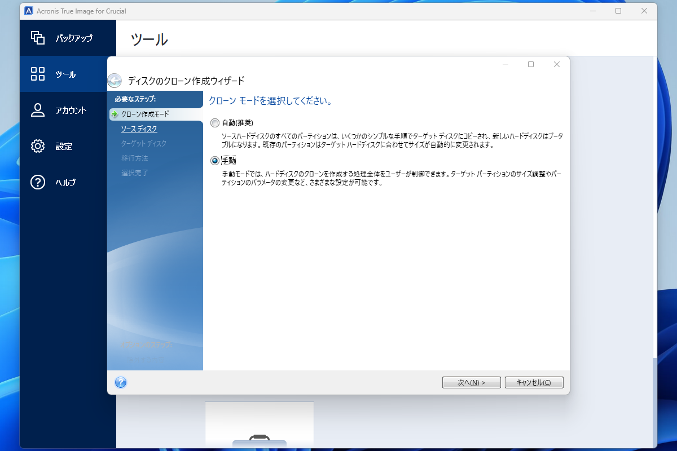This screenshot has height=451, width=677.
Task: Click the 次へ(N) > button
Action: point(472,382)
